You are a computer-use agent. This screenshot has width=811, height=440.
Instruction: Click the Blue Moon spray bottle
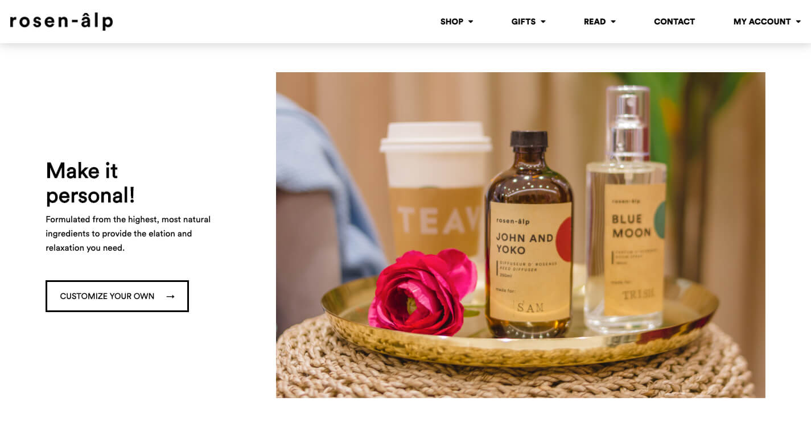click(625, 210)
